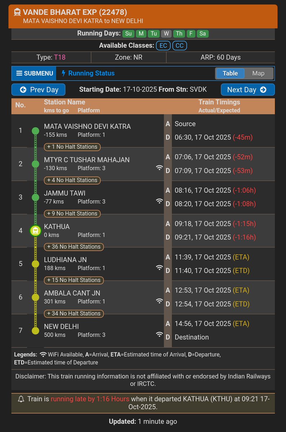Image resolution: width=286 pixels, height=432 pixels.
Task: Select station name AMBALA CANT JN
Action: click(x=72, y=293)
